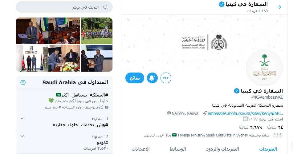Screen dimensions: 293x154
Task: Open embassies.mofa.gov.sa website link
Action: point(245,113)
